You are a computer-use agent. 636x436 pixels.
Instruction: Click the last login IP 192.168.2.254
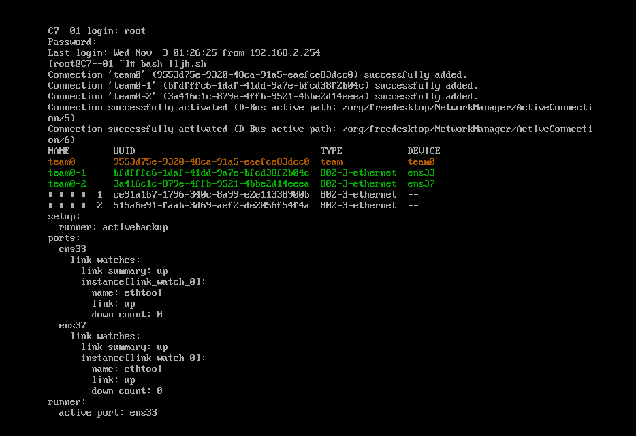285,52
